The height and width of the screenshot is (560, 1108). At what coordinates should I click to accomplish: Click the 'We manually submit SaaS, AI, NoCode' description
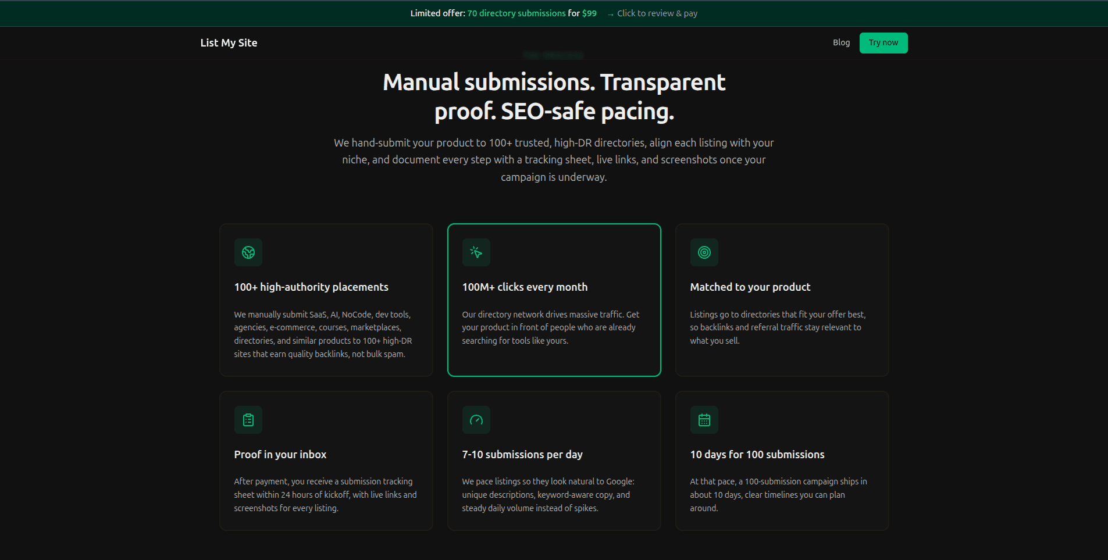pos(323,334)
